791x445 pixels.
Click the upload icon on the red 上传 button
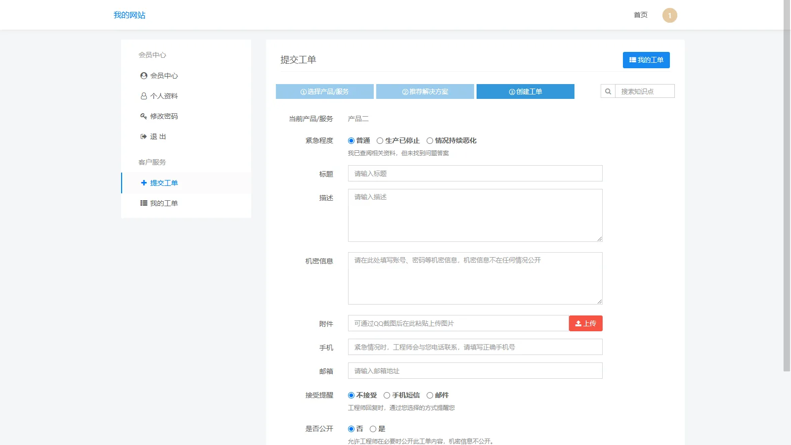click(577, 323)
